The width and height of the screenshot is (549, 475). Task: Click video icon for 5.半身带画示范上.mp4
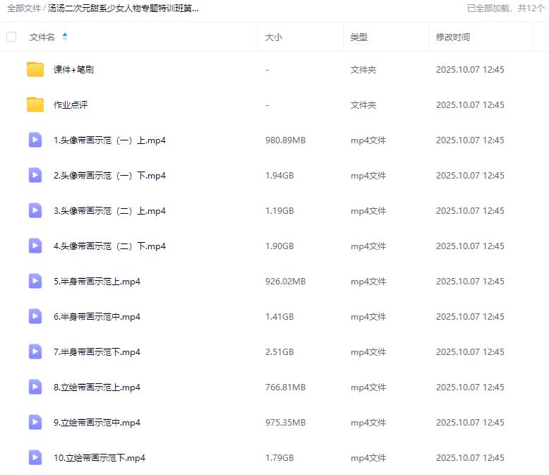click(35, 281)
